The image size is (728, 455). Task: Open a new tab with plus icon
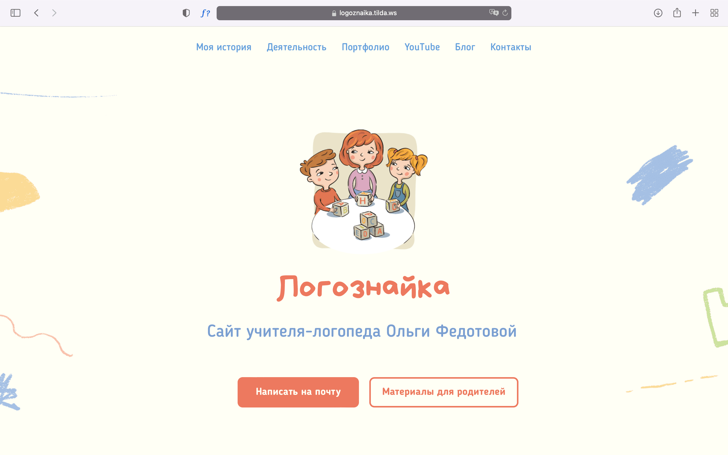pyautogui.click(x=695, y=13)
